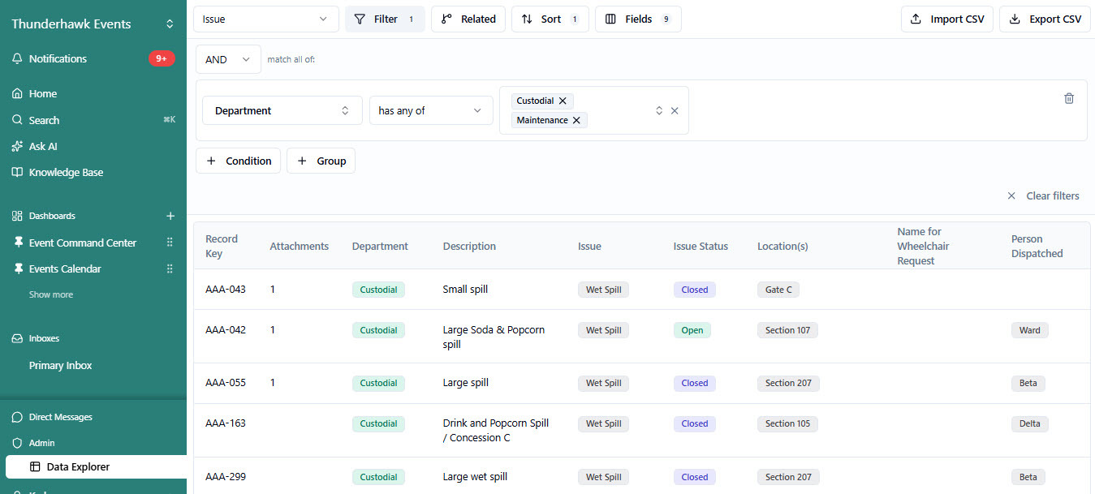
Task: Delete the Department filter condition with trash icon
Action: pyautogui.click(x=1069, y=98)
